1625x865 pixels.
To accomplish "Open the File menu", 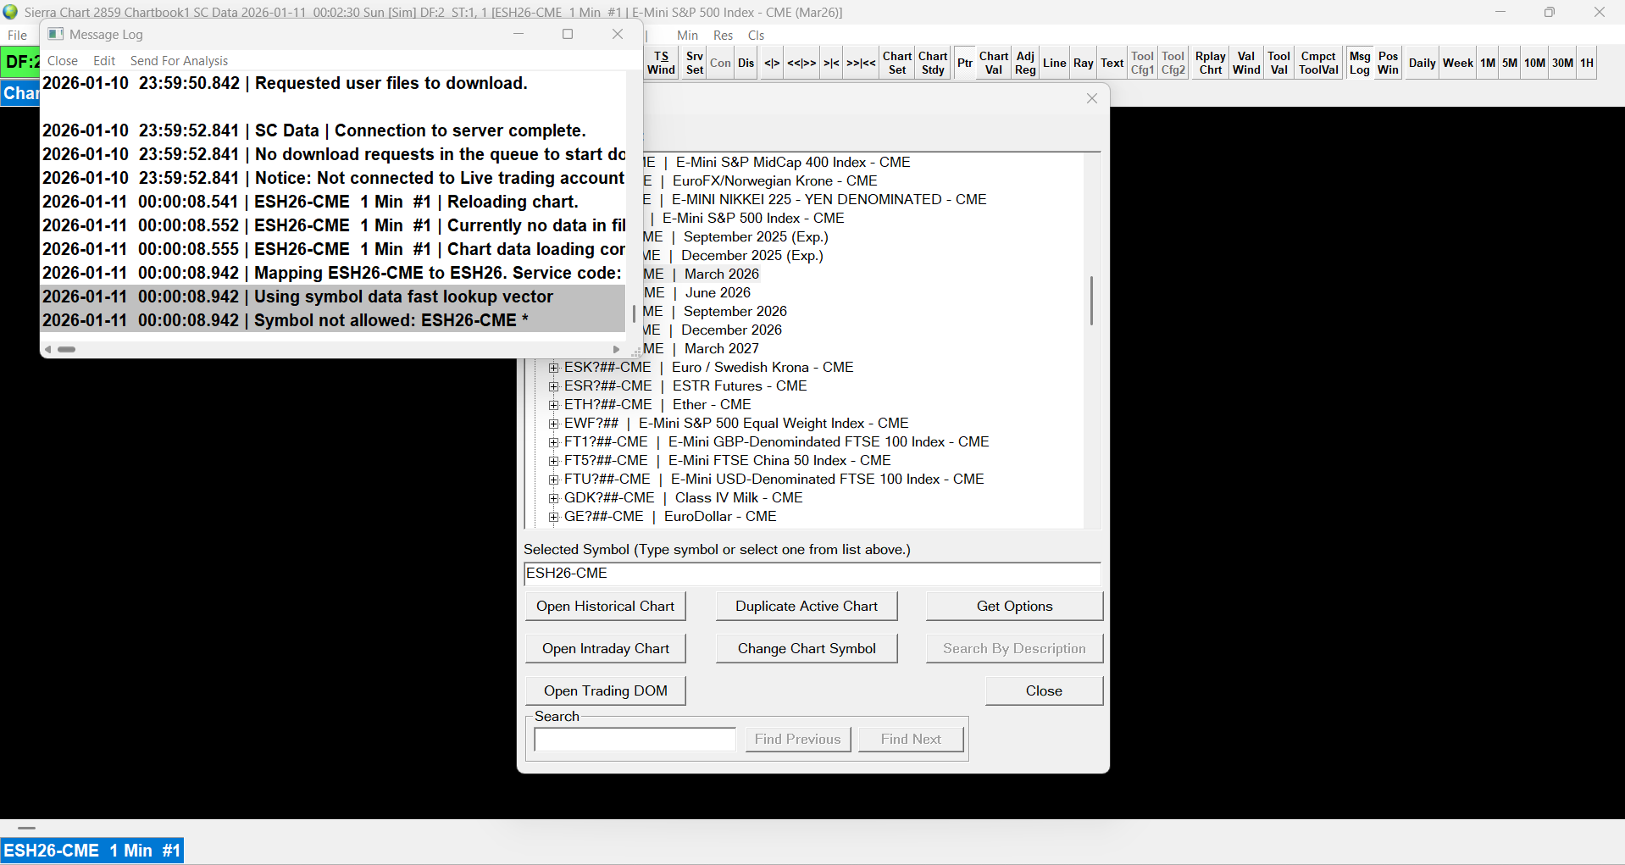I will pyautogui.click(x=17, y=36).
